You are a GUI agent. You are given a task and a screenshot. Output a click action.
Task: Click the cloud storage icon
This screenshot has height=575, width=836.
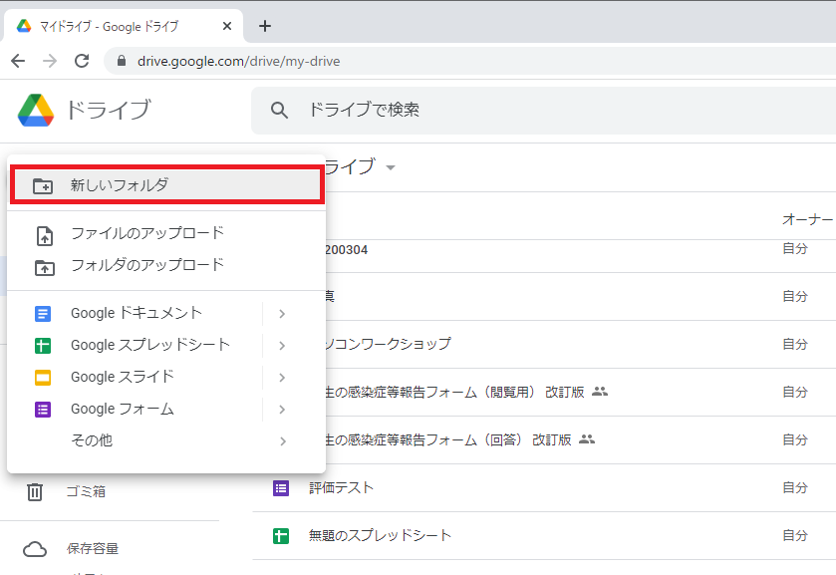click(x=35, y=549)
